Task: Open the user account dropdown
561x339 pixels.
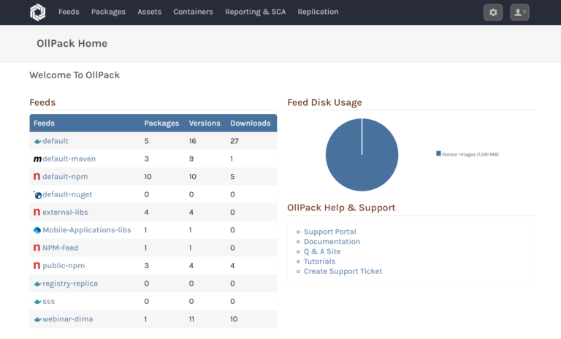Action: coord(520,12)
